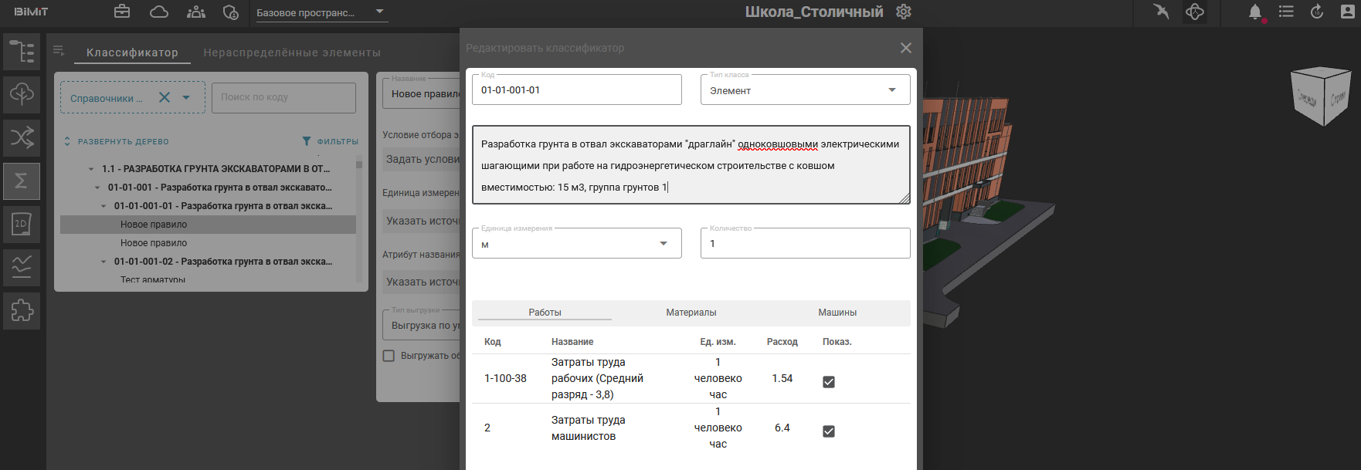1361x470 pixels.
Task: Open the Единица измерения dropdown
Action: point(663,244)
